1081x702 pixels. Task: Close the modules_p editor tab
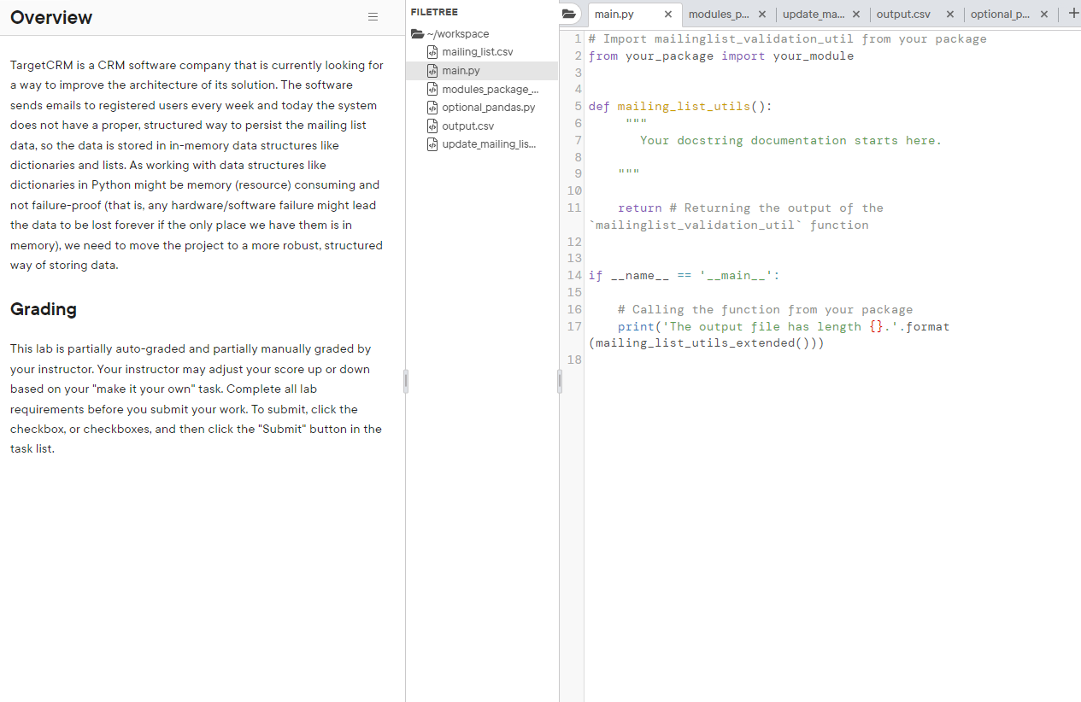point(762,14)
